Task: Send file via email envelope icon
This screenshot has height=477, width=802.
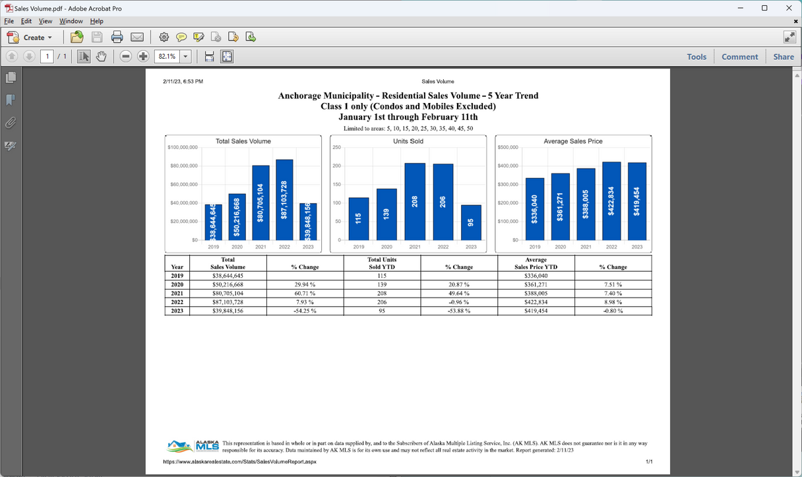Action: click(x=137, y=38)
